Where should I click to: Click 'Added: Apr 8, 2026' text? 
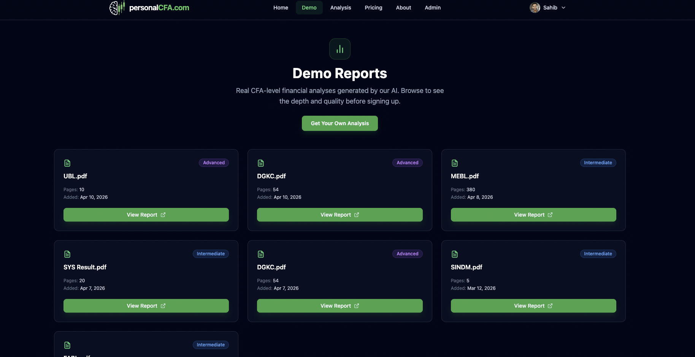[x=472, y=197]
